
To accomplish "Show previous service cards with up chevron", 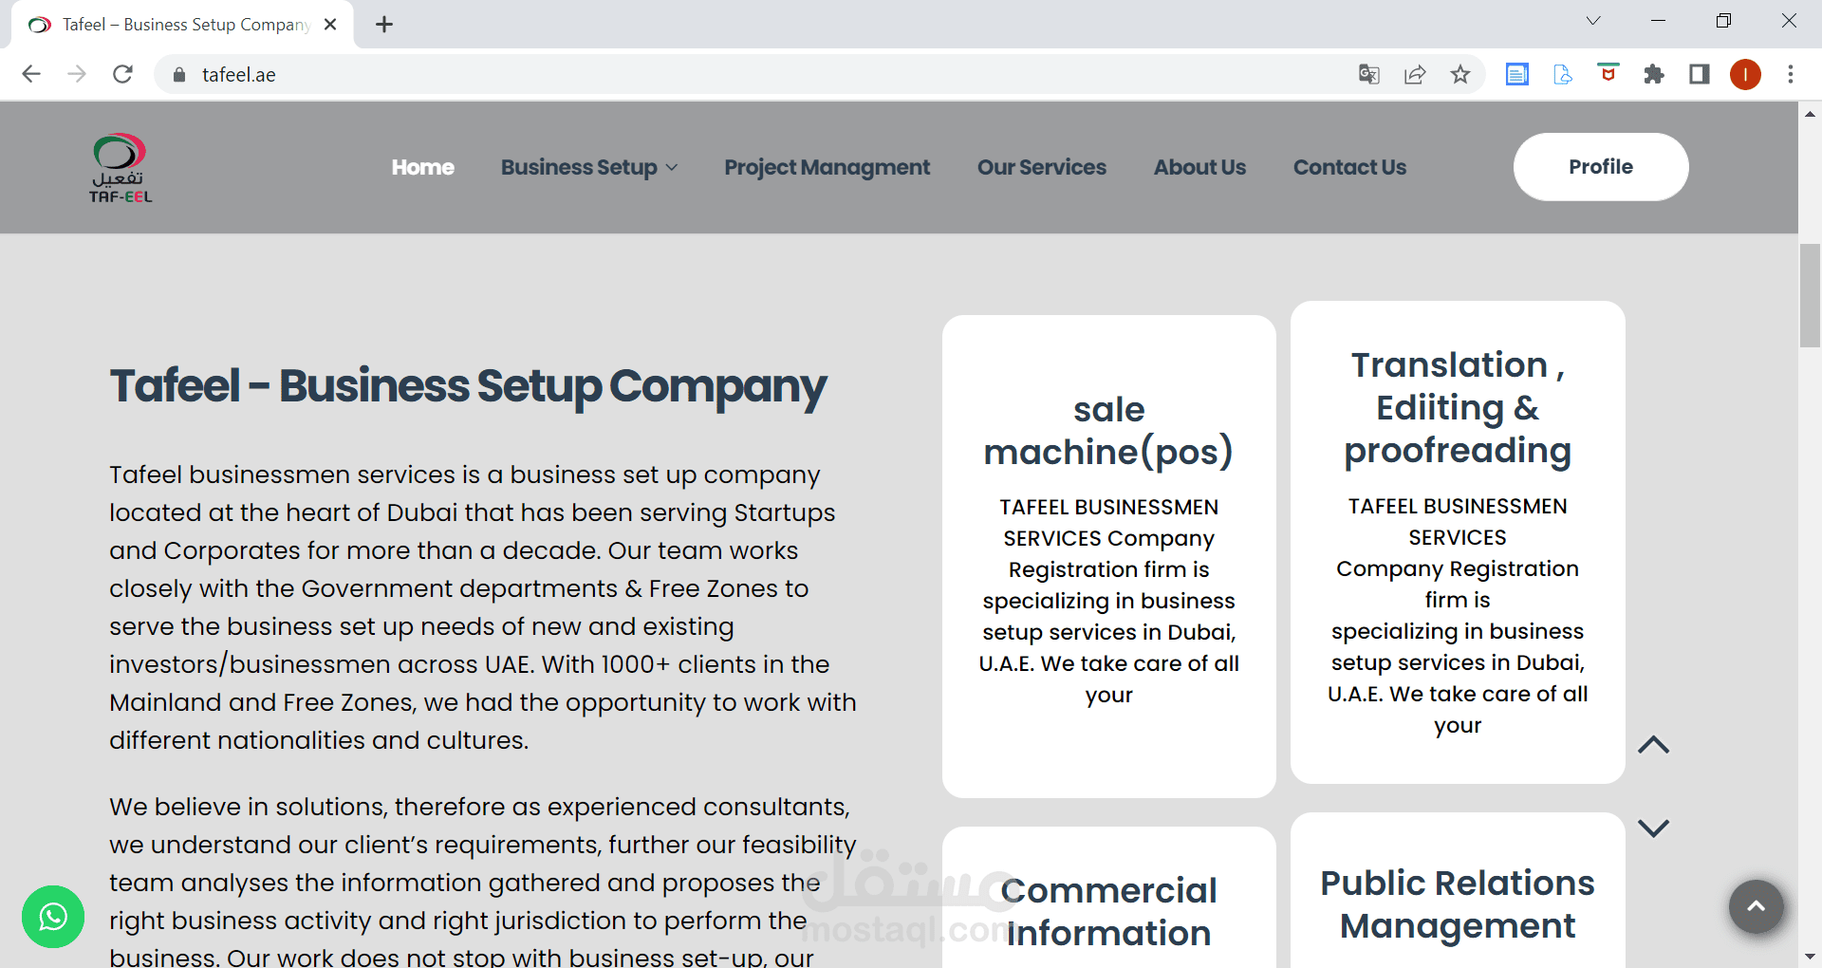I will click(1653, 745).
